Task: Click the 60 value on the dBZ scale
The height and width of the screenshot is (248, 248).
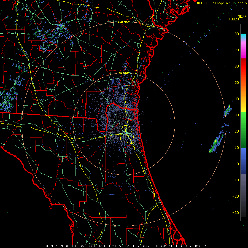Action: pos(237,66)
